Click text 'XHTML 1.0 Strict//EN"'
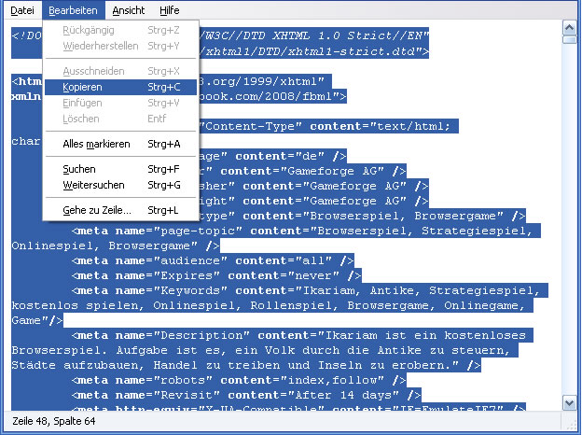 coord(351,35)
